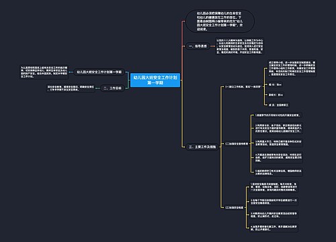Select the blue central root node 幼儿园大班安全工作计划第一学期
Viewport: 336px width, 242px height.
coord(155,80)
